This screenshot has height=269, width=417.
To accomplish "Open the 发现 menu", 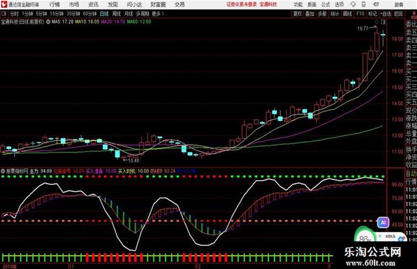I will (113, 4).
